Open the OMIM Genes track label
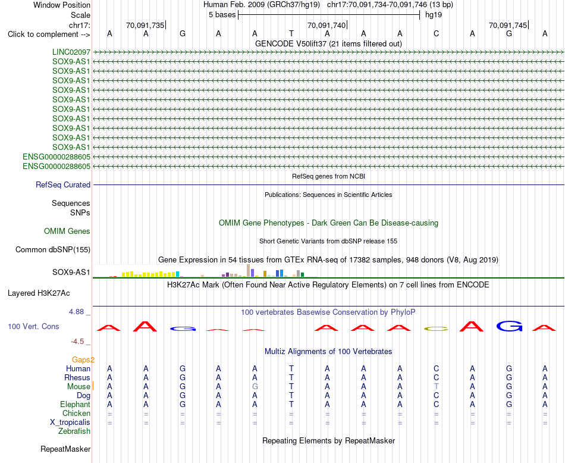 [x=67, y=231]
